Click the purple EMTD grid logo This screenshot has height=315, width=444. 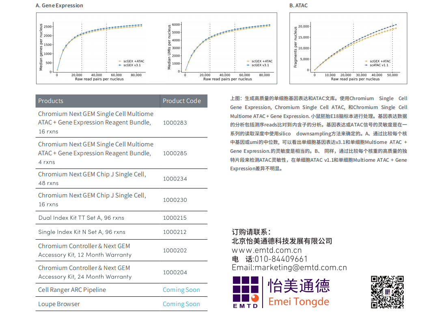click(x=246, y=292)
